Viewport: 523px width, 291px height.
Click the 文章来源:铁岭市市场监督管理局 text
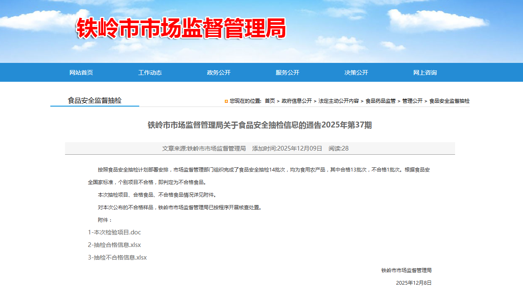click(204, 148)
